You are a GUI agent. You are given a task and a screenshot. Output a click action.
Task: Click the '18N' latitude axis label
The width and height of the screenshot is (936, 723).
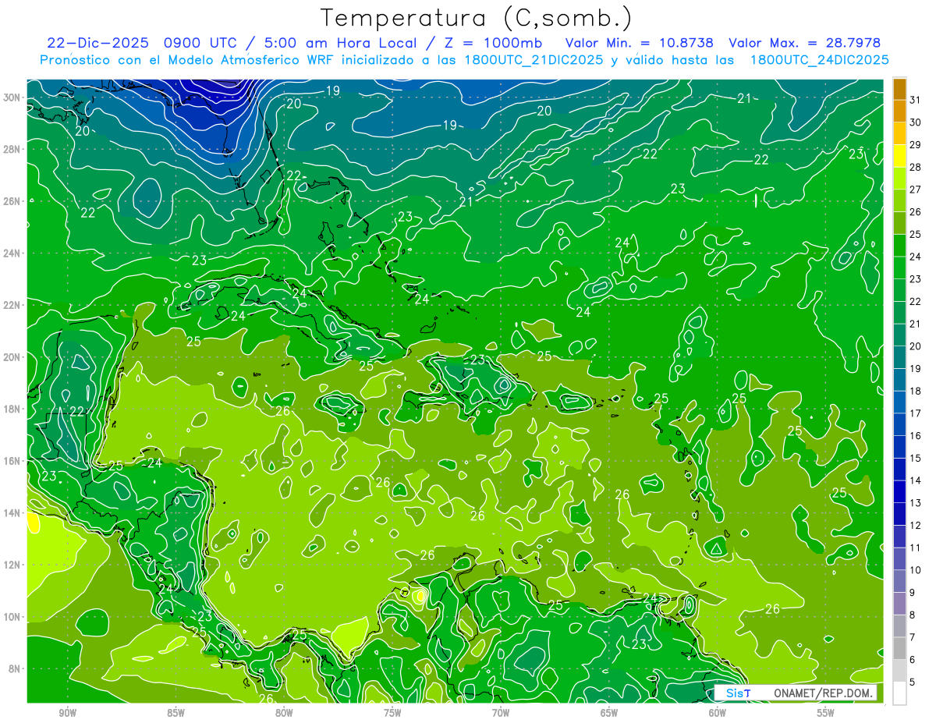(12, 409)
